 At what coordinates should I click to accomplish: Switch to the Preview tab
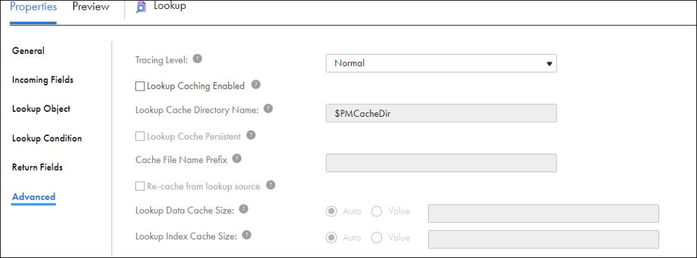click(x=90, y=7)
